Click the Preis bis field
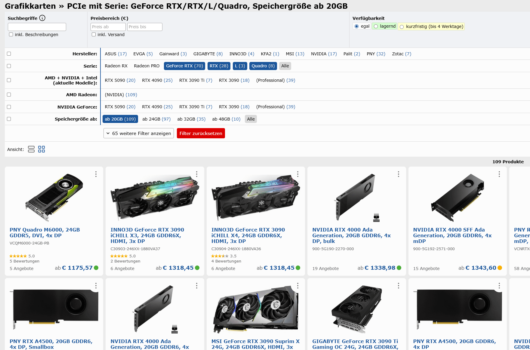This screenshot has height=350, width=530. (145, 27)
